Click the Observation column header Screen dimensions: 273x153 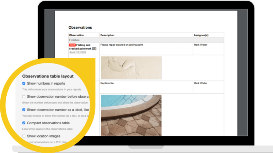point(76,35)
